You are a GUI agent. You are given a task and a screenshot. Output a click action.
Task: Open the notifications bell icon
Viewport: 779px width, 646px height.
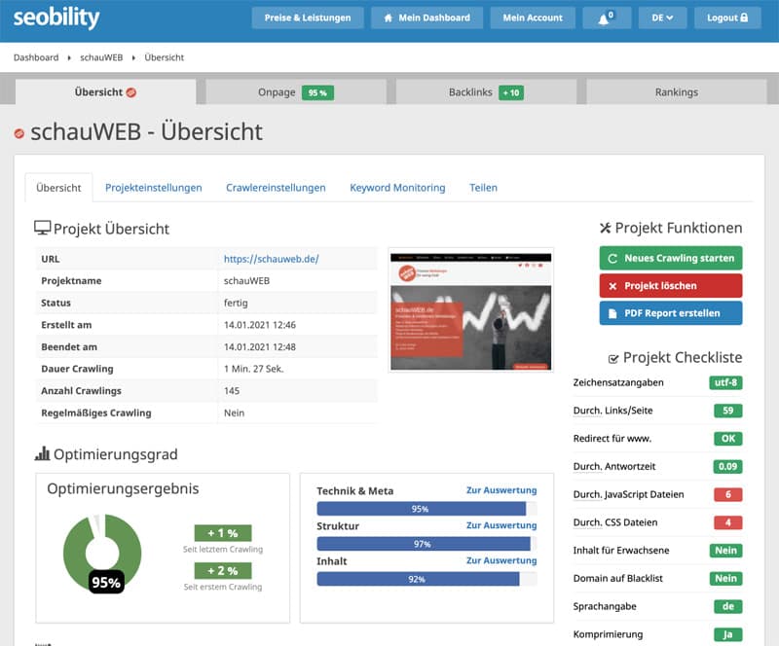coord(607,18)
